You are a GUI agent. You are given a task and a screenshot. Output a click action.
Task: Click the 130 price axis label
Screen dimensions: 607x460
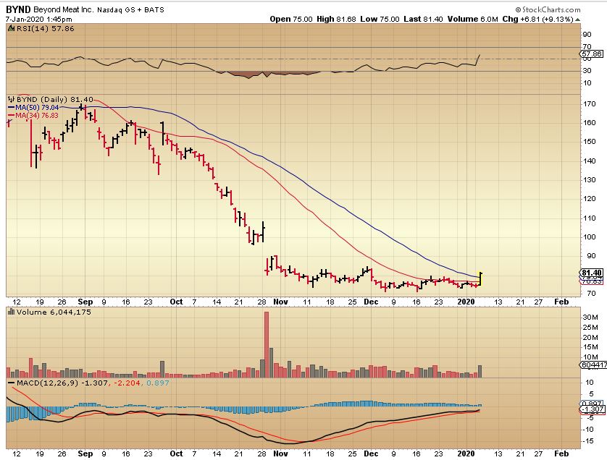pyautogui.click(x=589, y=180)
